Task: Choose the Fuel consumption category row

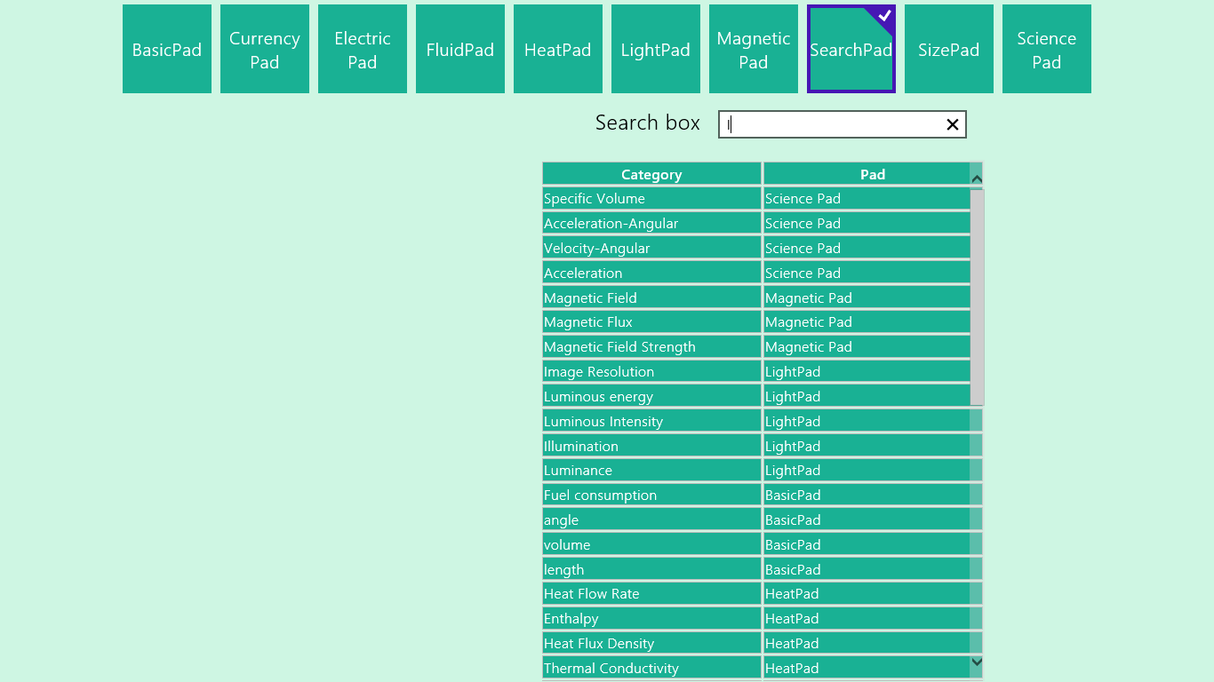Action: click(651, 496)
